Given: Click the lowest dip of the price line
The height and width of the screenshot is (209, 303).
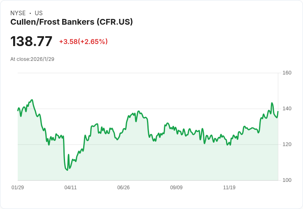Looking at the screenshot, I should click(x=67, y=170).
